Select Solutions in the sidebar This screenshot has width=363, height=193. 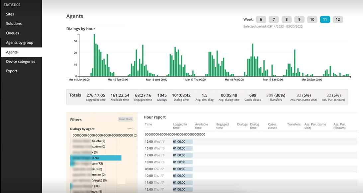coord(14,24)
